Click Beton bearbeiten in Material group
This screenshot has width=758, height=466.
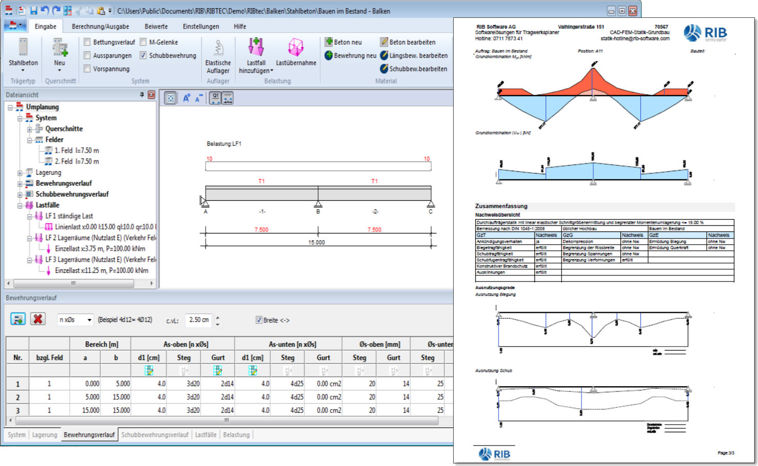pos(408,42)
